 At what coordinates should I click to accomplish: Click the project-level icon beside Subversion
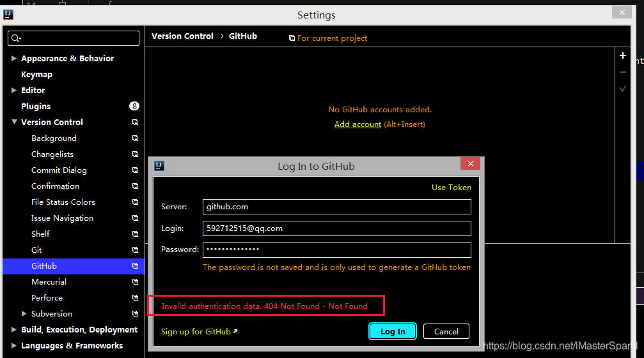click(x=135, y=314)
